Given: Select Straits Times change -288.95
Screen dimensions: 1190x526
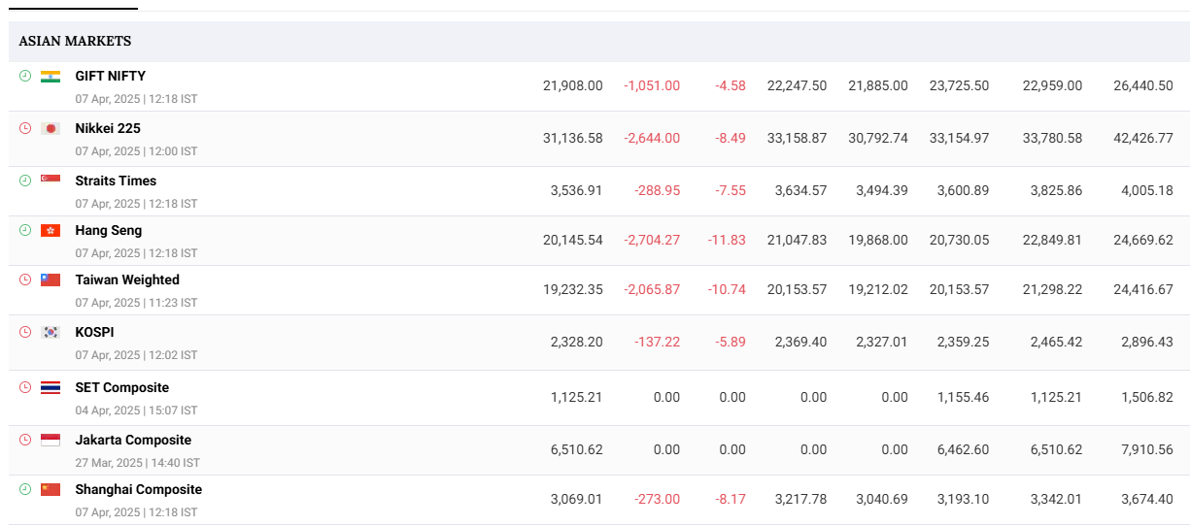Looking at the screenshot, I should pyautogui.click(x=658, y=190).
